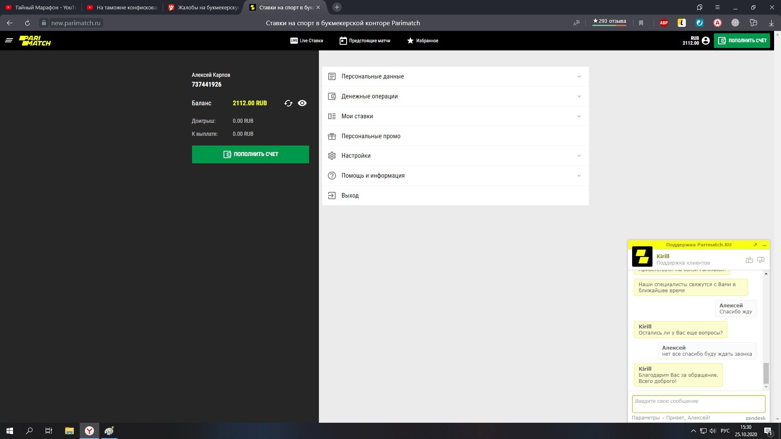Click the Выход logout item
Image resolution: width=781 pixels, height=439 pixels.
tap(350, 196)
